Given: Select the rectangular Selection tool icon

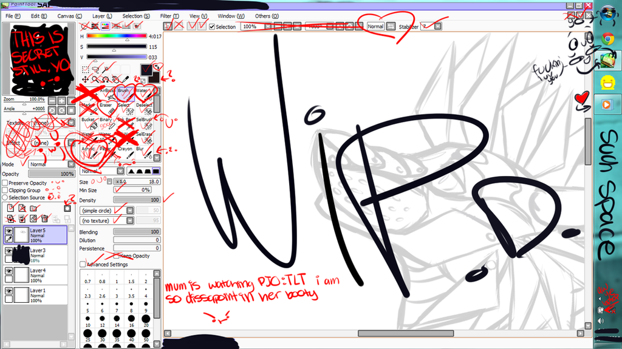Looking at the screenshot, I should [85, 69].
